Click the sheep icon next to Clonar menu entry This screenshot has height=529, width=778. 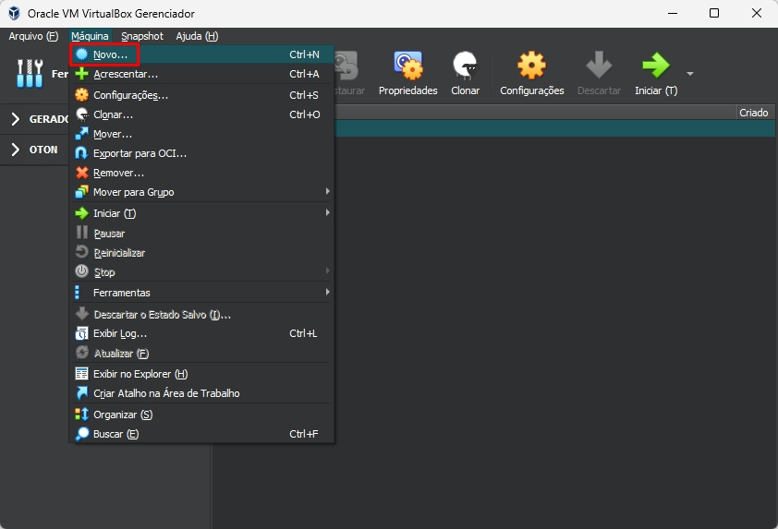pos(82,114)
